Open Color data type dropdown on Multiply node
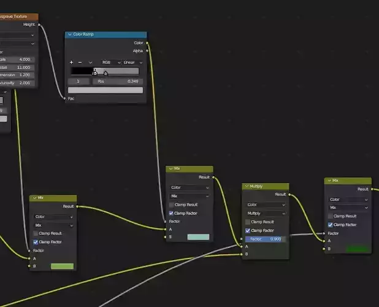Viewport: 379px width, 307px height. coord(266,205)
